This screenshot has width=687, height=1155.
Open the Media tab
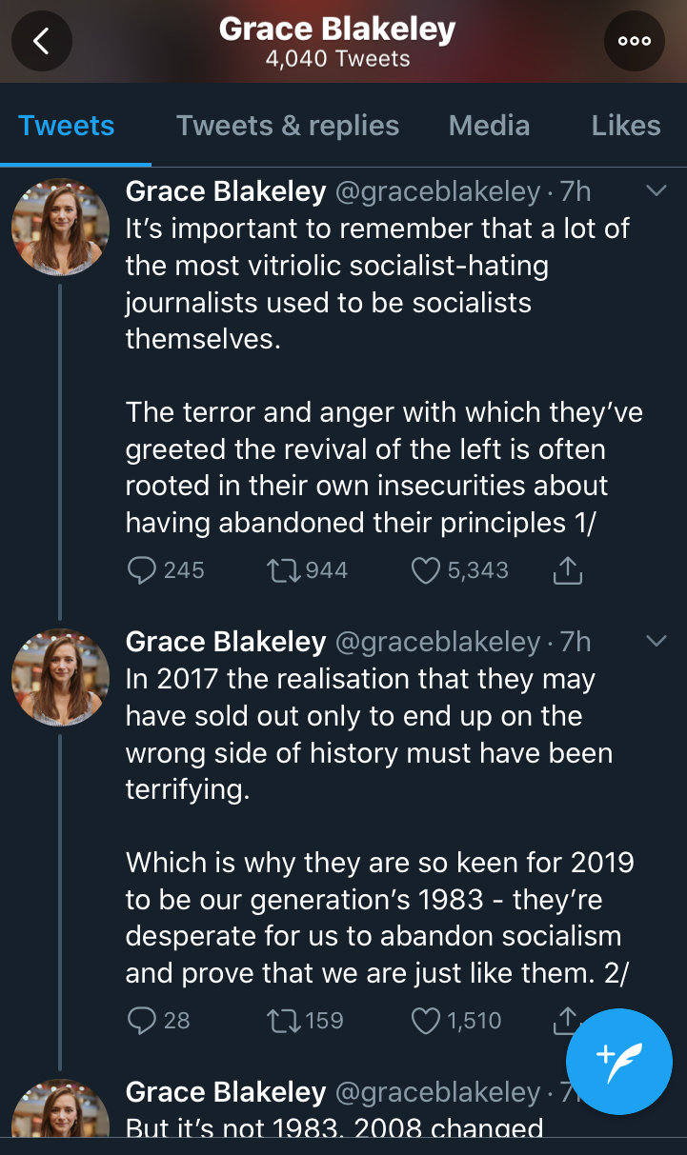(x=489, y=126)
